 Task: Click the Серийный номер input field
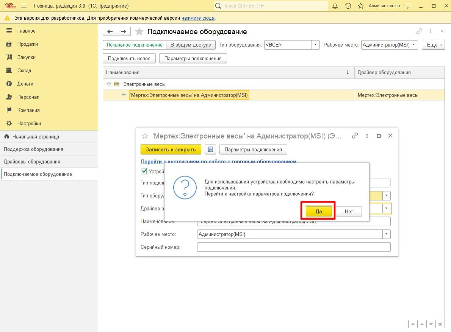coord(293,247)
